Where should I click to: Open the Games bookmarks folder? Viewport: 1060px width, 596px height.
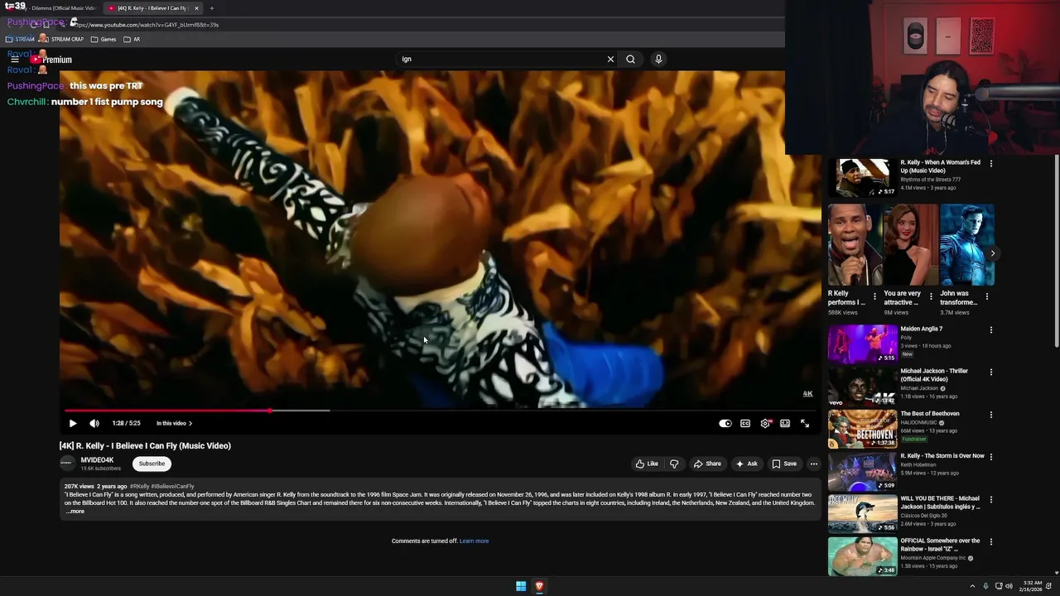[104, 39]
